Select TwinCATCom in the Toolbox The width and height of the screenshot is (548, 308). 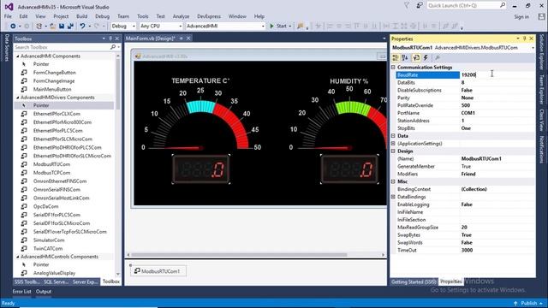[x=48, y=249]
